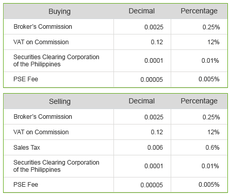
Task: Click Broker's Commission in Buying table
Action: pos(43,27)
